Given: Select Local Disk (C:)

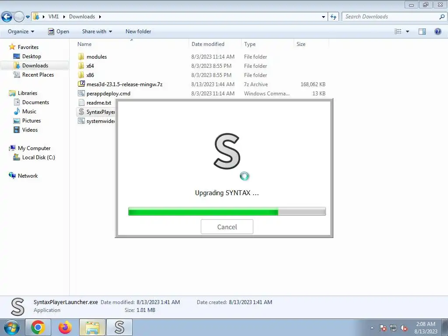Looking at the screenshot, I should 38,157.
